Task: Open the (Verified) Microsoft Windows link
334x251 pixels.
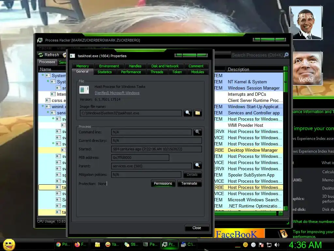Action: [117, 93]
